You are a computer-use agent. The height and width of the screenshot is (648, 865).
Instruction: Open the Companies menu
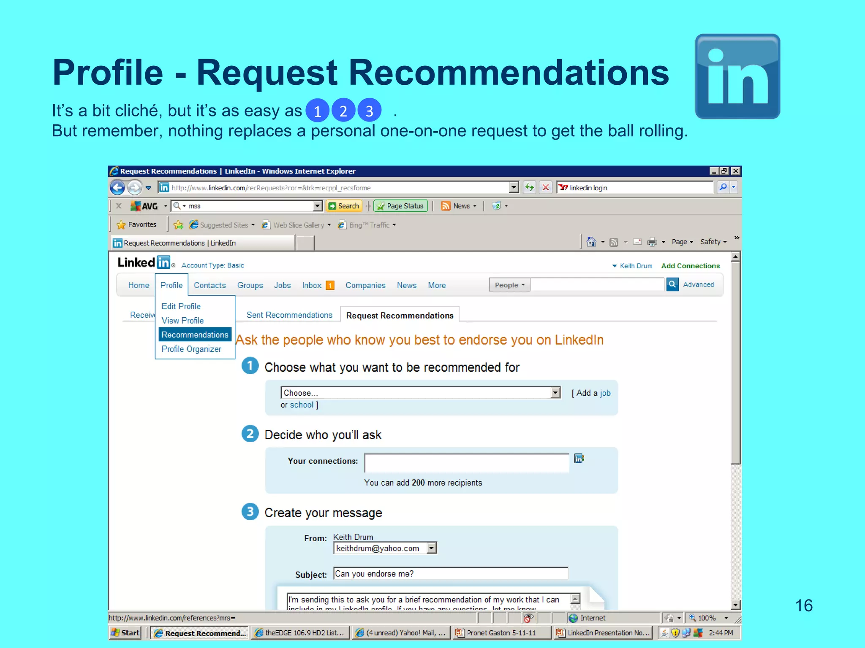point(365,285)
